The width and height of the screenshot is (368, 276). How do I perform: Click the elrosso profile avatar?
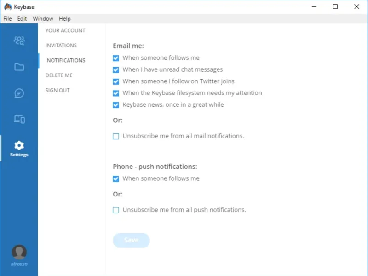pos(19,252)
